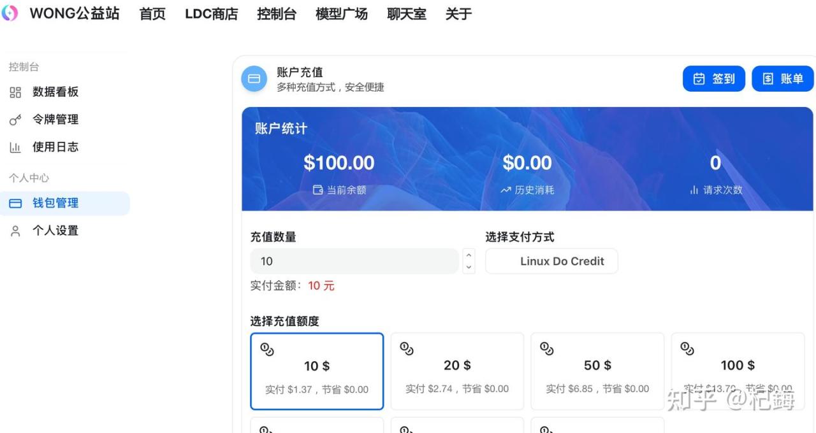Select the 10 $ recharge option
816x433 pixels.
[317, 371]
